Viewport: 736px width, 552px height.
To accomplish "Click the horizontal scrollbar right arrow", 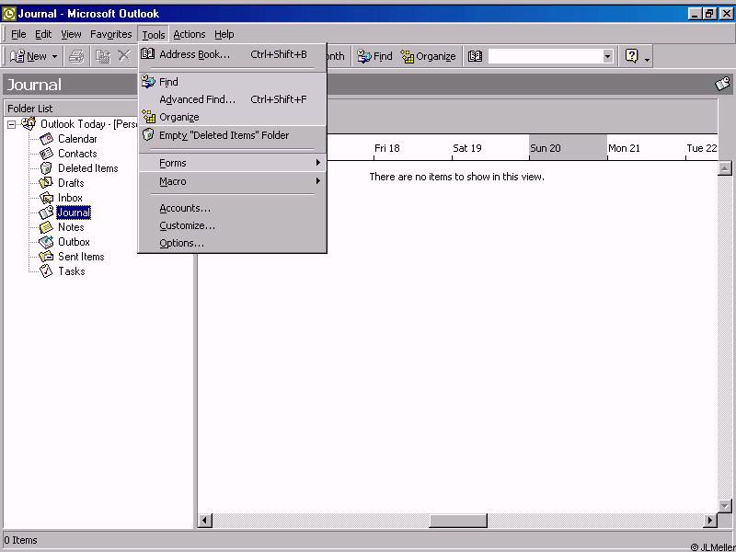I will coord(710,520).
